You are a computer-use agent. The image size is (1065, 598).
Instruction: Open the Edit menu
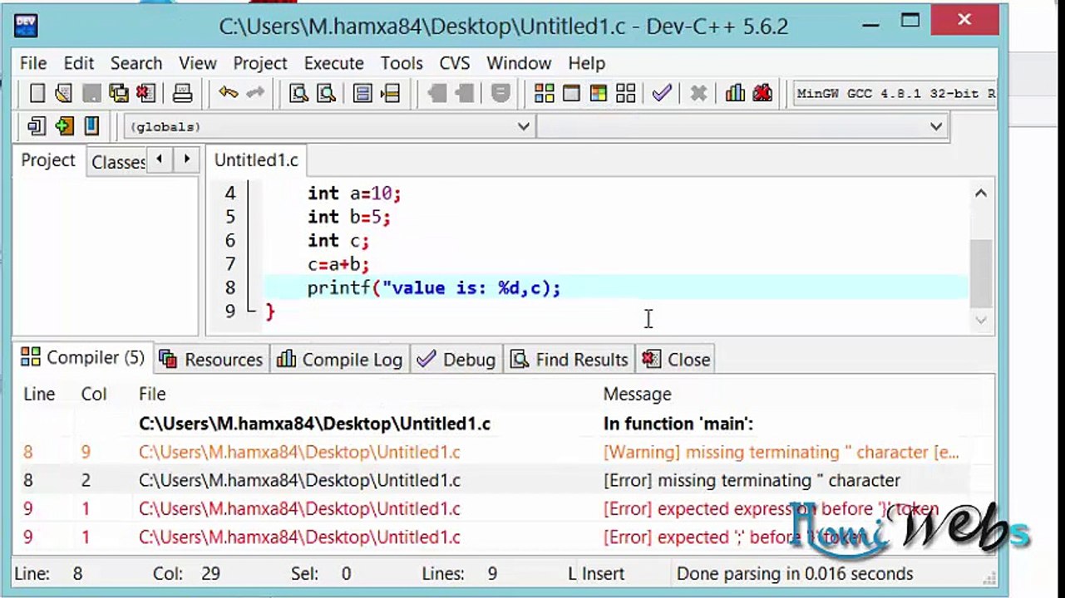click(79, 63)
